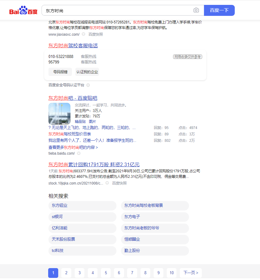The image size is (260, 280).
Task: Click related search 东方时尚驾校老板背景
Action: click(x=144, y=206)
